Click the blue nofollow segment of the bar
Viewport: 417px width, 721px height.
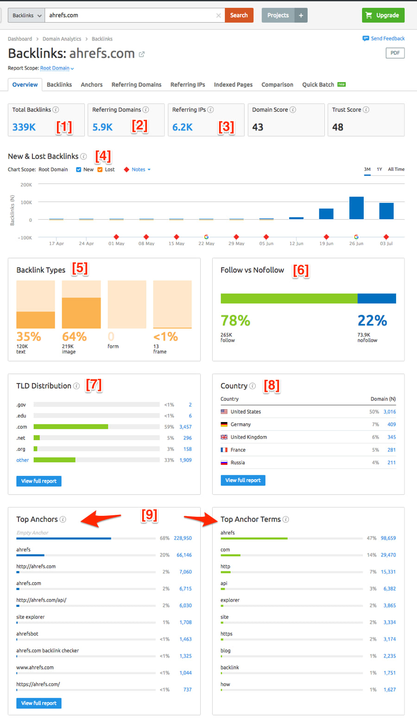377,299
